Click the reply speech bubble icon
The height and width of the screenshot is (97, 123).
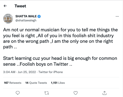(18, 93)
